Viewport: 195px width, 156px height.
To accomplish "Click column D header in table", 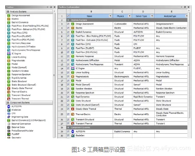I will click(x=143, y=12).
